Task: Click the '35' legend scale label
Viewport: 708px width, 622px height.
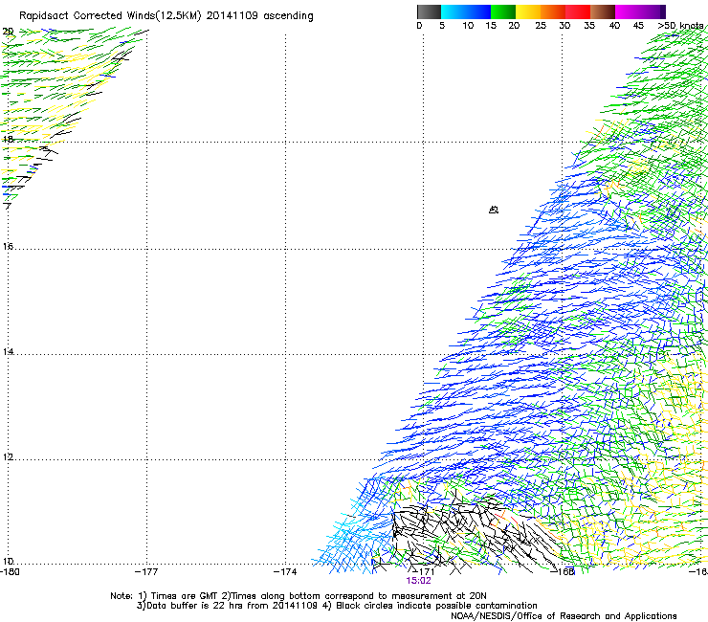Action: pyautogui.click(x=589, y=26)
